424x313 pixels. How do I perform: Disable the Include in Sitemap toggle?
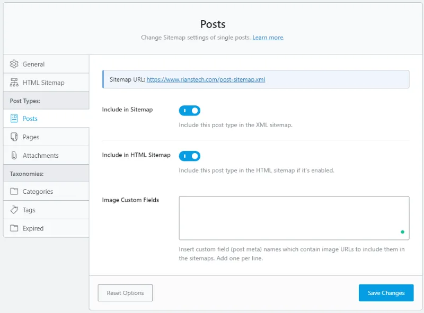pos(189,111)
